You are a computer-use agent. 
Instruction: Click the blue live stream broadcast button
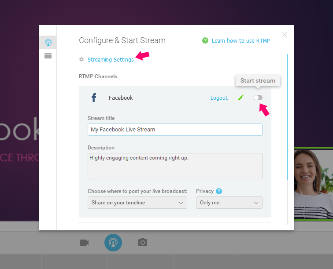click(113, 243)
